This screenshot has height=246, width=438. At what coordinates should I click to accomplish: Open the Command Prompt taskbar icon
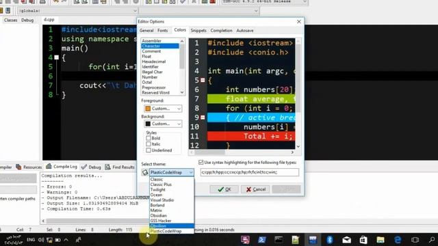pos(279,240)
